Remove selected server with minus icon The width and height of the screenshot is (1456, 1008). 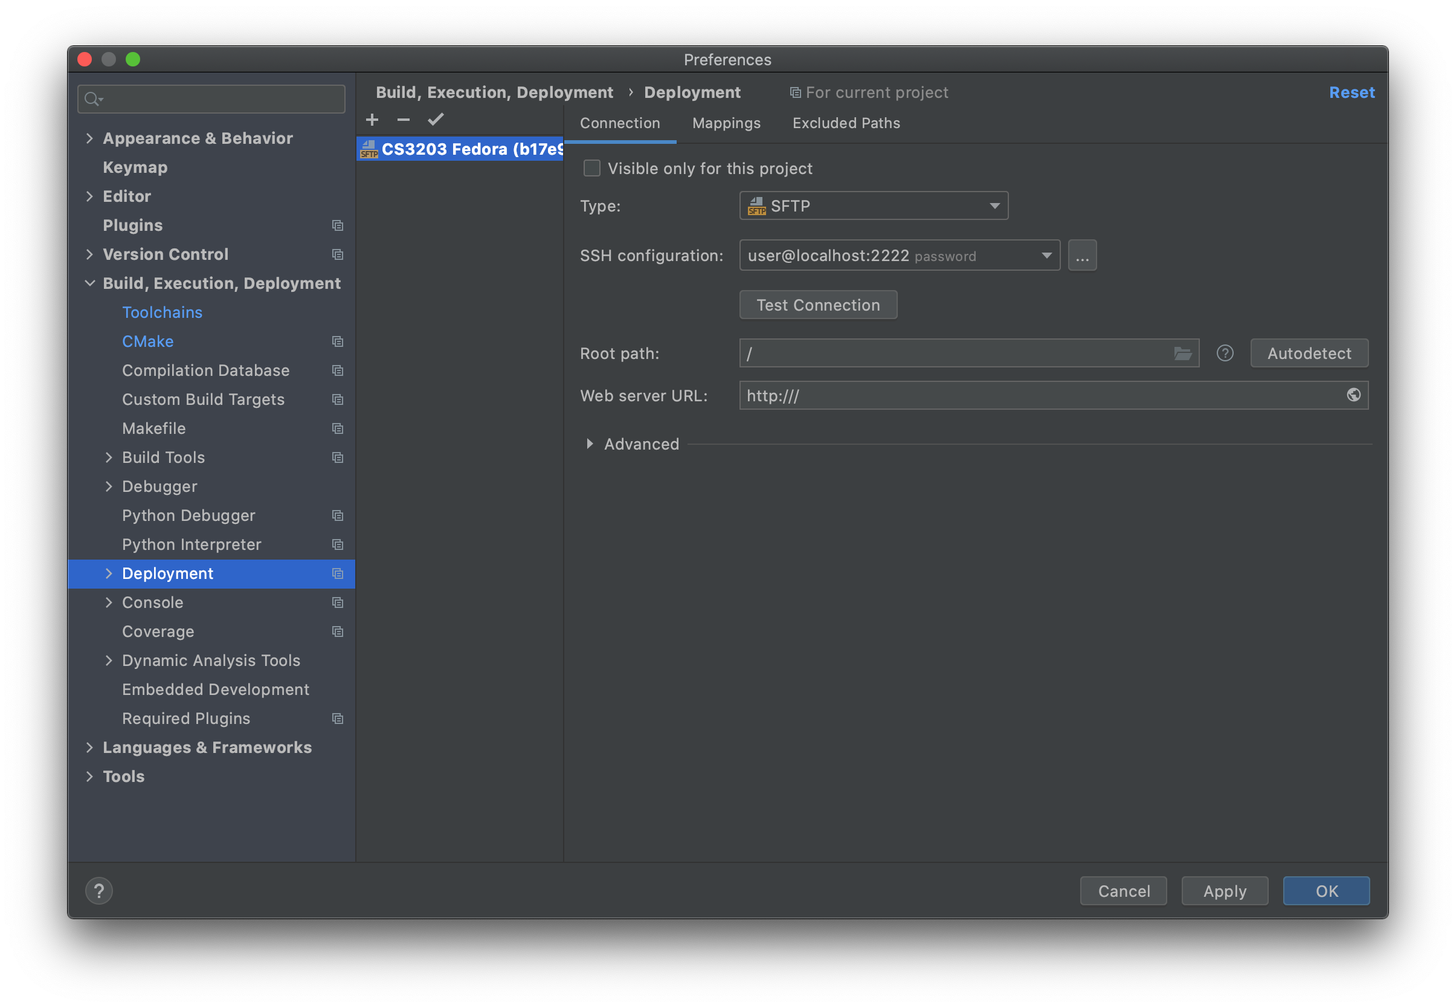tap(404, 120)
